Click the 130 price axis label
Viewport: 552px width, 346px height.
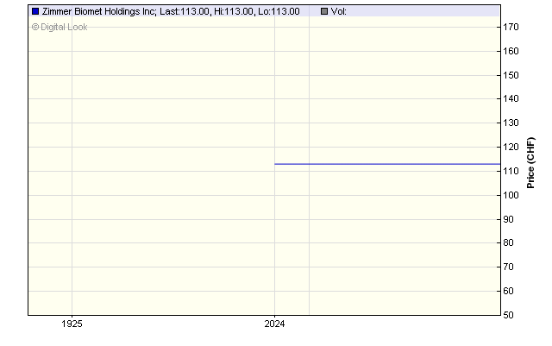pyautogui.click(x=511, y=123)
